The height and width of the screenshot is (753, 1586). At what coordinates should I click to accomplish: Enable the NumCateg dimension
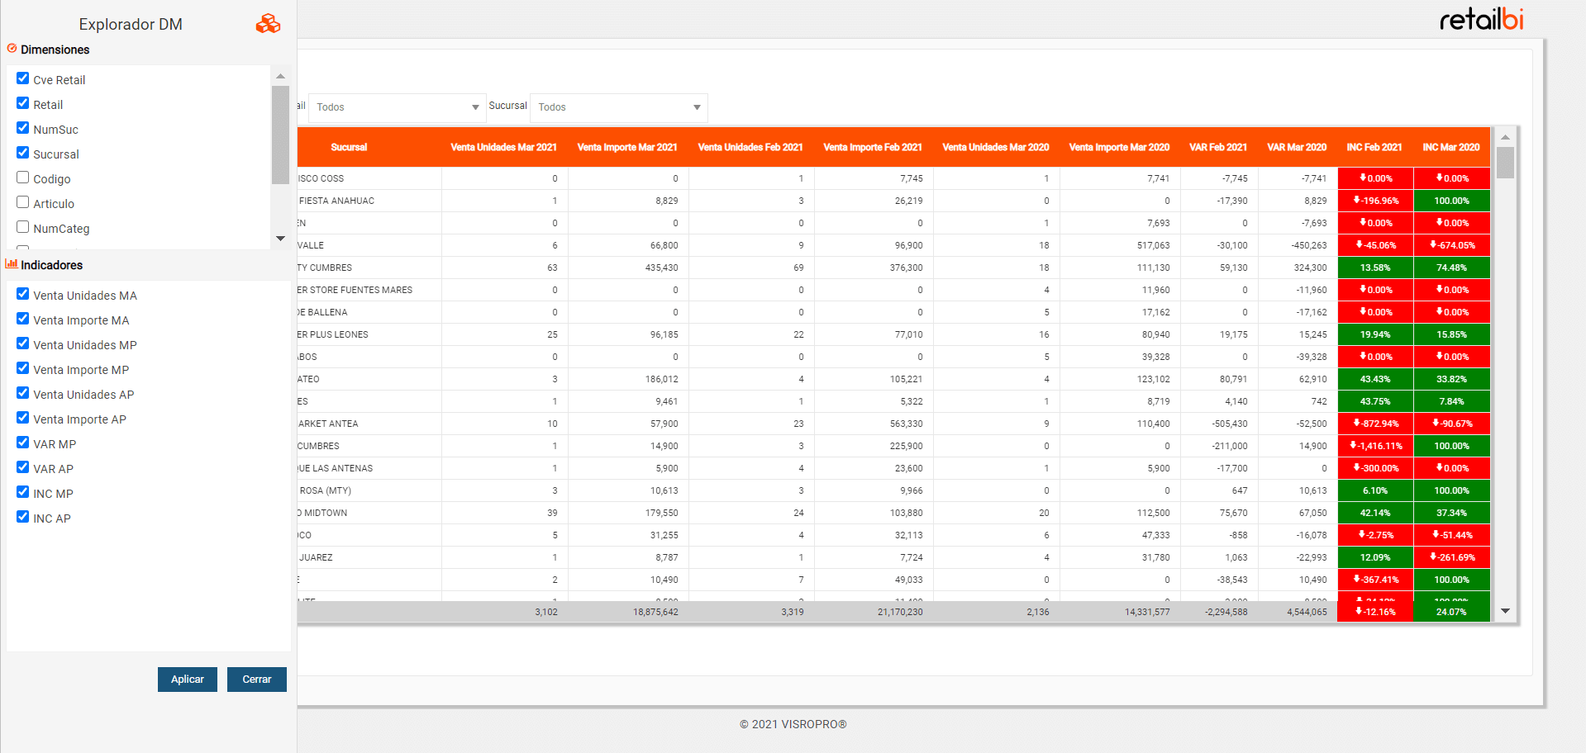21,227
